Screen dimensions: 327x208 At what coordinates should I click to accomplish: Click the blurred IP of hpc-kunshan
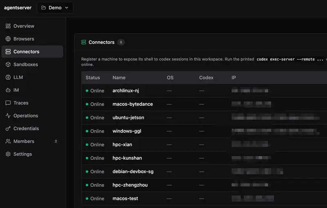coord(251,158)
